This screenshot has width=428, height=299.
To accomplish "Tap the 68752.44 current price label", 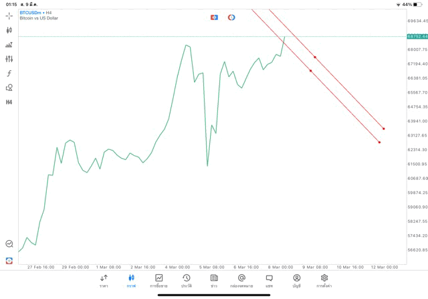I will [x=417, y=37].
